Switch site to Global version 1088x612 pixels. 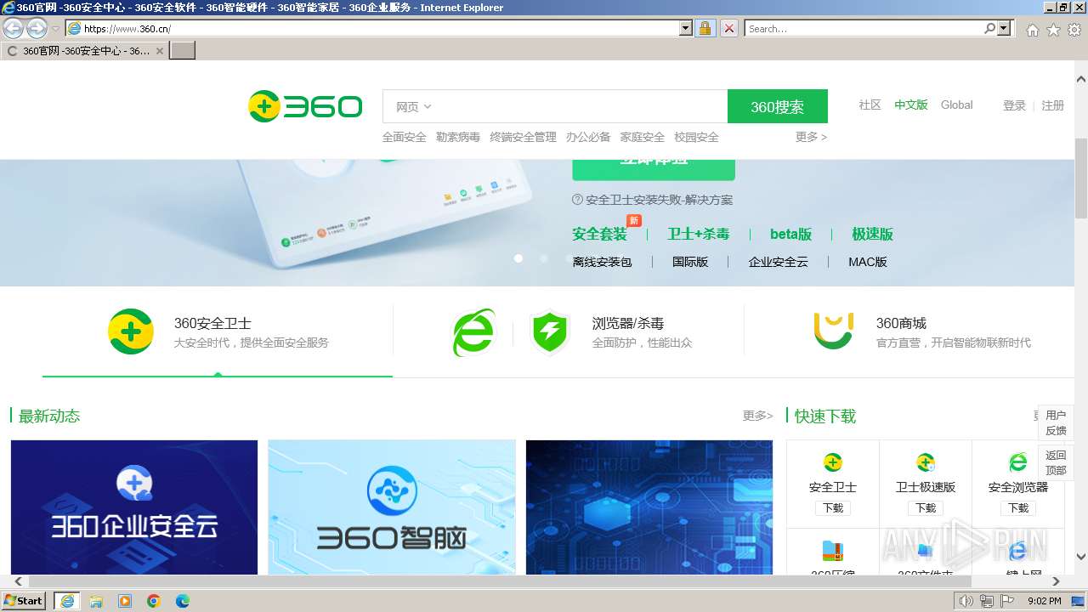pyautogui.click(x=956, y=105)
